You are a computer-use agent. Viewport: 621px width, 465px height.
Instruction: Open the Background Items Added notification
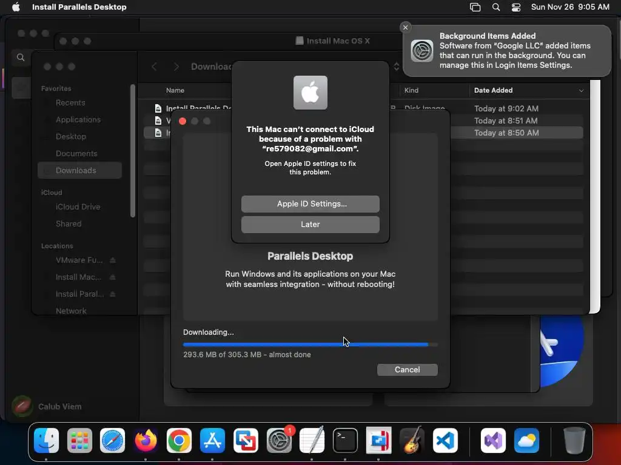pos(507,51)
